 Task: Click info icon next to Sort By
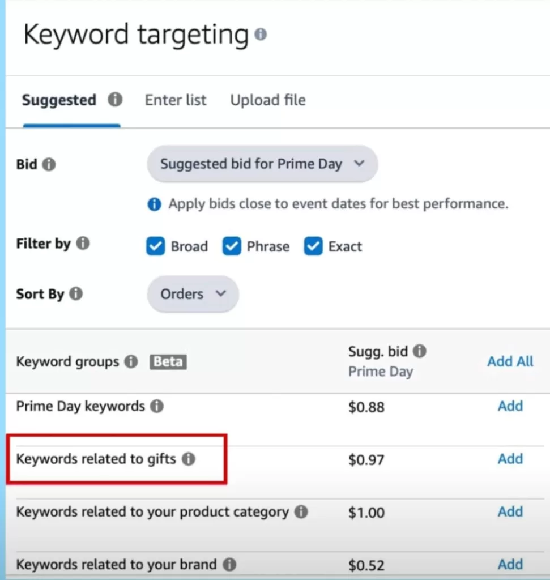coord(76,294)
